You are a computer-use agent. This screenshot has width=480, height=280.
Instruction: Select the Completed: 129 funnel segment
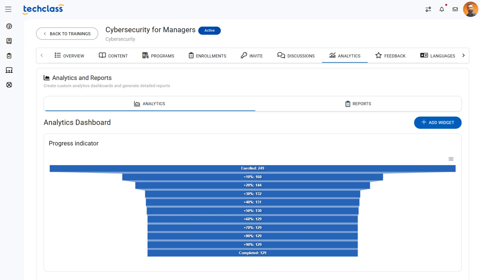[252, 253]
